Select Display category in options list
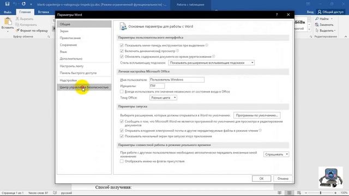349x196 pixels. pyautogui.click(x=84, y=31)
